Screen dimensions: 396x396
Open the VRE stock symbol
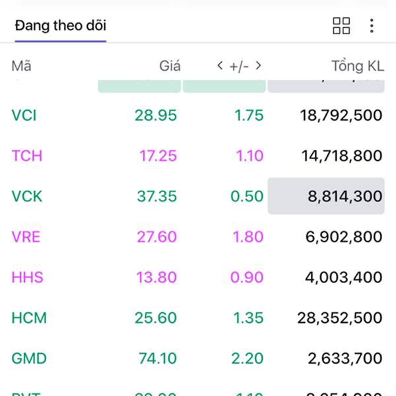coord(26,237)
